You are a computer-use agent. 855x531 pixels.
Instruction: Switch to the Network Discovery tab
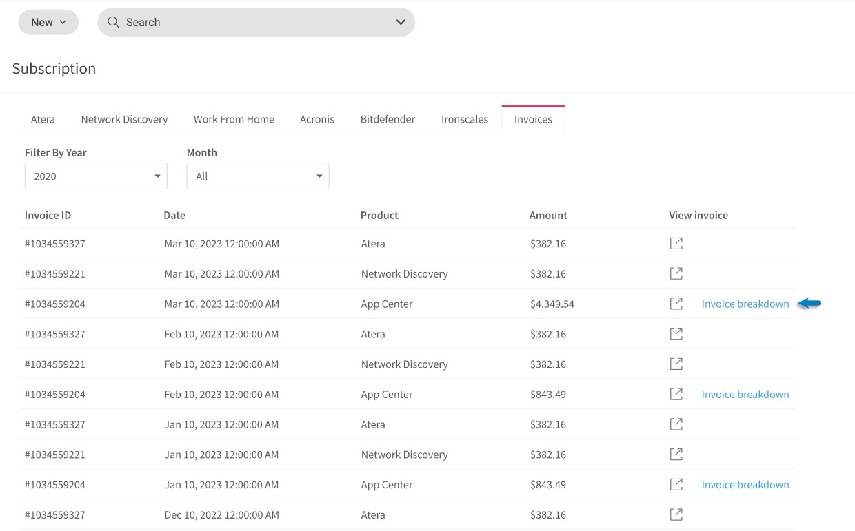click(x=124, y=119)
